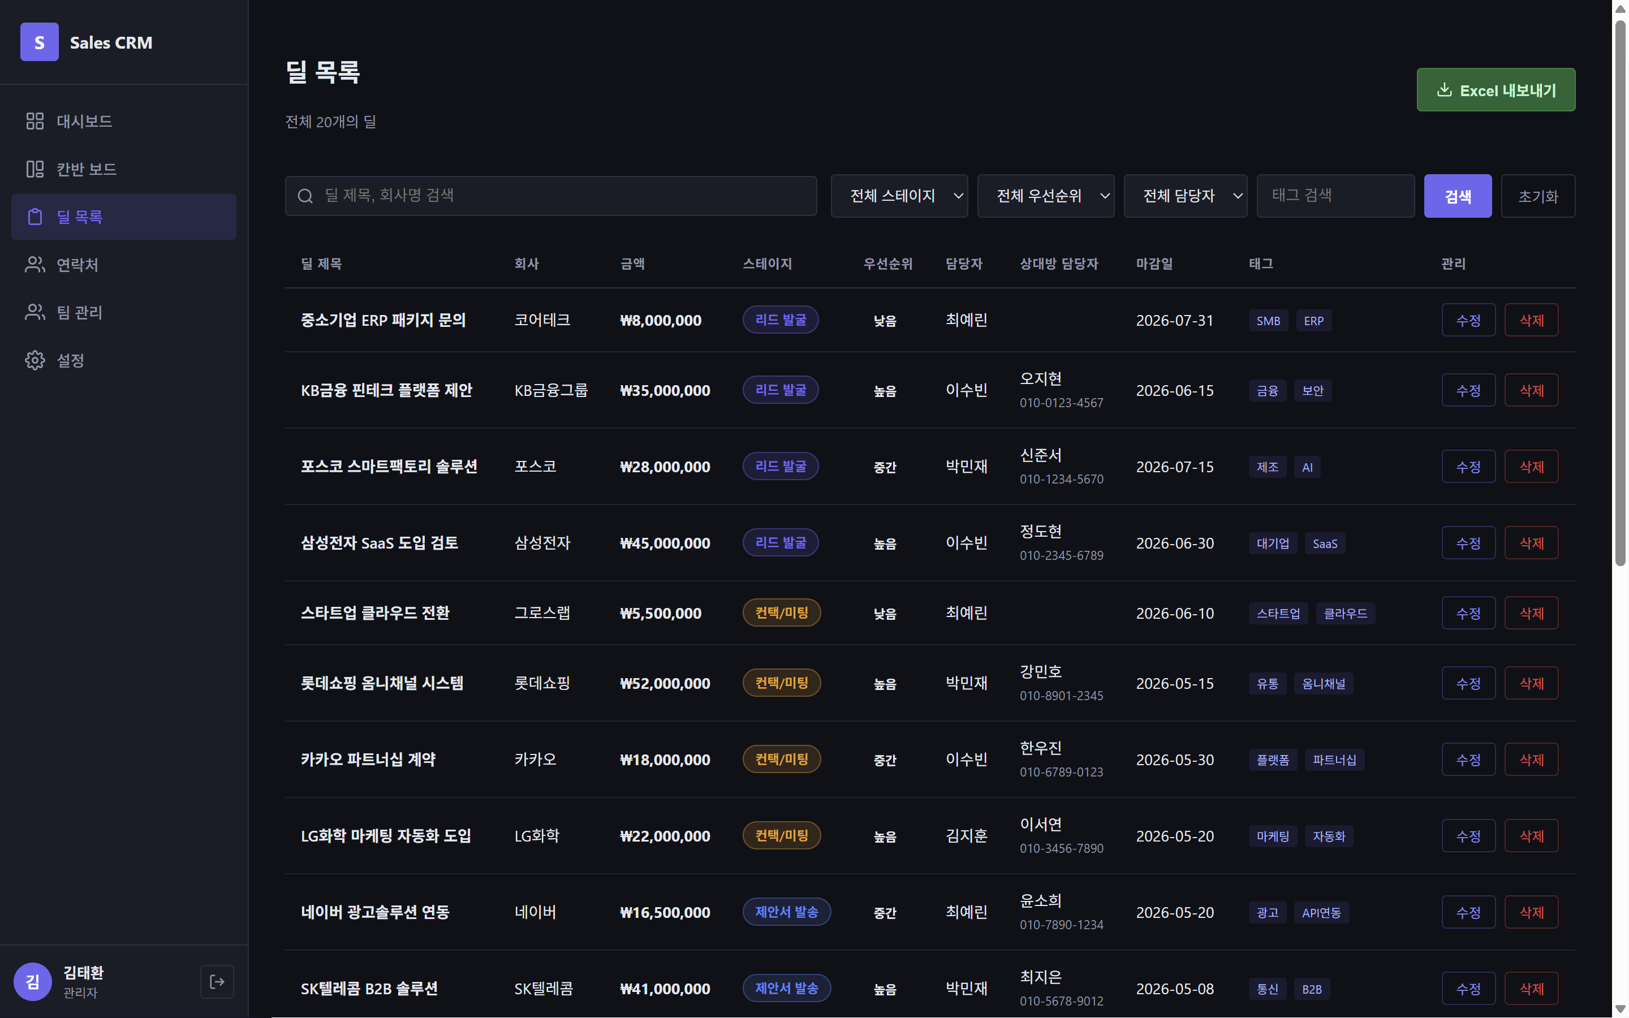Screen dimensions: 1629x1018
Task: Click the 칸반 보드 columns icon
Action: (x=35, y=169)
